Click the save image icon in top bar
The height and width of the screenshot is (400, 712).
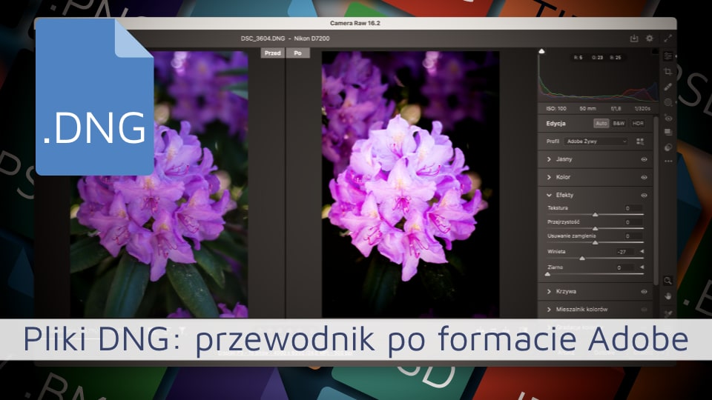[634, 39]
